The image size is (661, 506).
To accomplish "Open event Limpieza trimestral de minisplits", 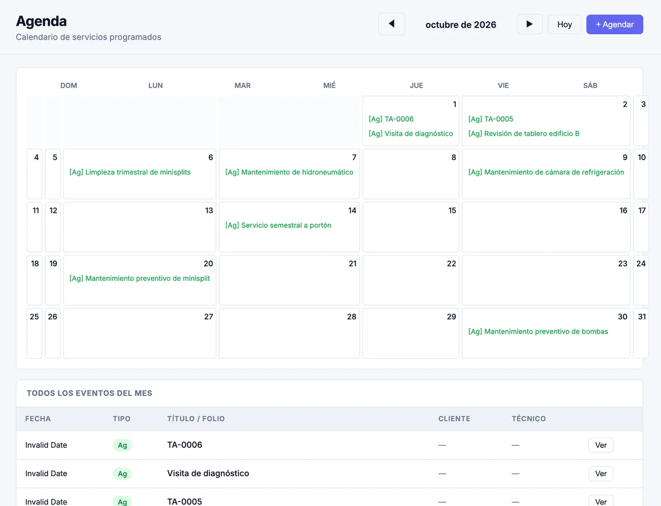I will [x=130, y=172].
